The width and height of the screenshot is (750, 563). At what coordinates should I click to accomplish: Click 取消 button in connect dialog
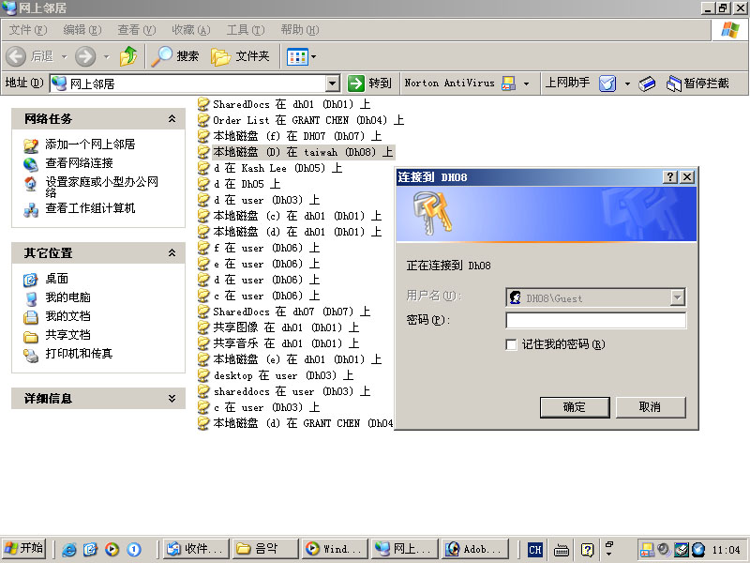coord(651,407)
